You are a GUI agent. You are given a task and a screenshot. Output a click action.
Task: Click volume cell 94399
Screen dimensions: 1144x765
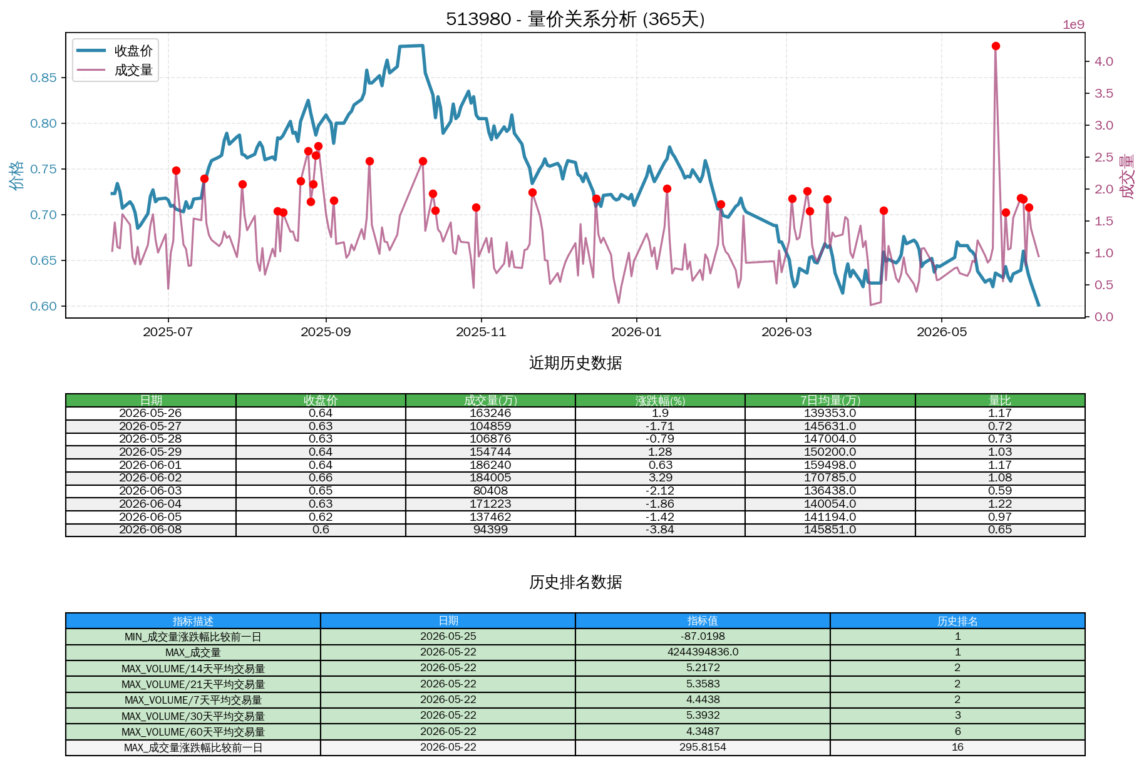coord(490,530)
